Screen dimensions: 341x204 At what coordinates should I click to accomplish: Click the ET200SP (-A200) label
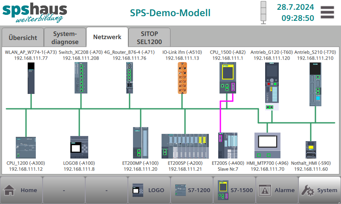185,163
